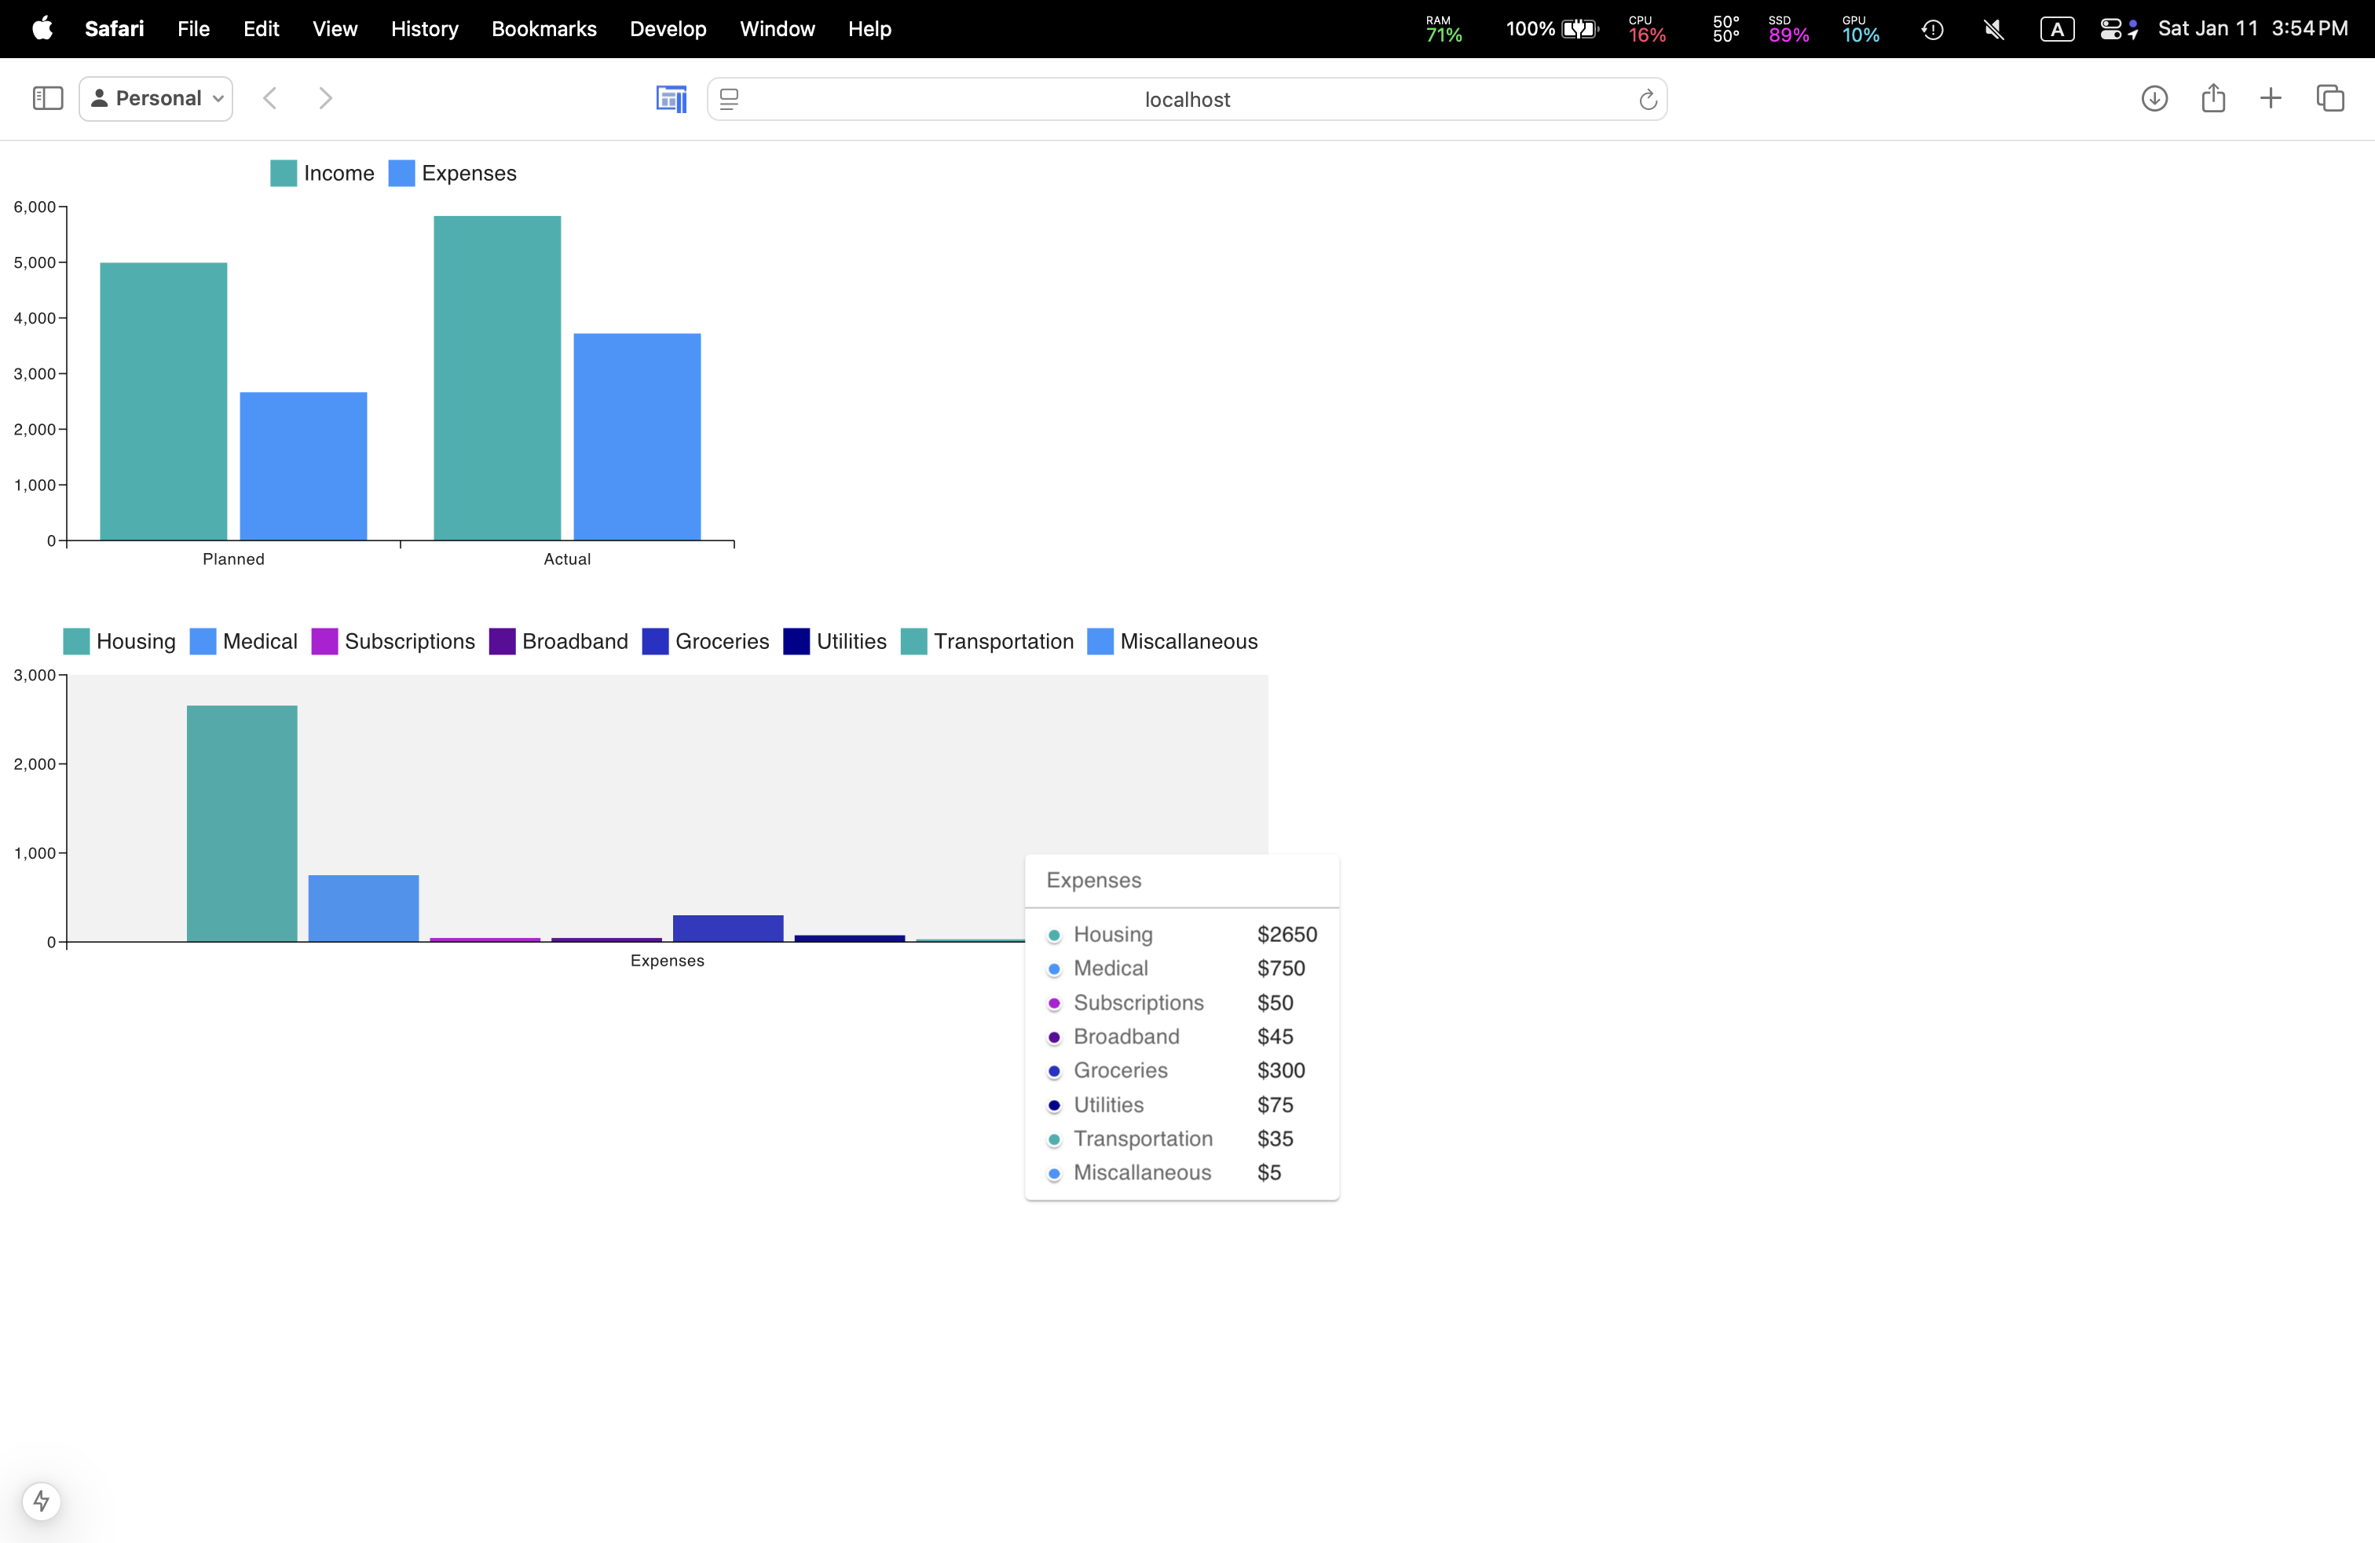This screenshot has height=1543, width=2375.
Task: Click the Medical bar in Expenses chart
Action: click(363, 907)
